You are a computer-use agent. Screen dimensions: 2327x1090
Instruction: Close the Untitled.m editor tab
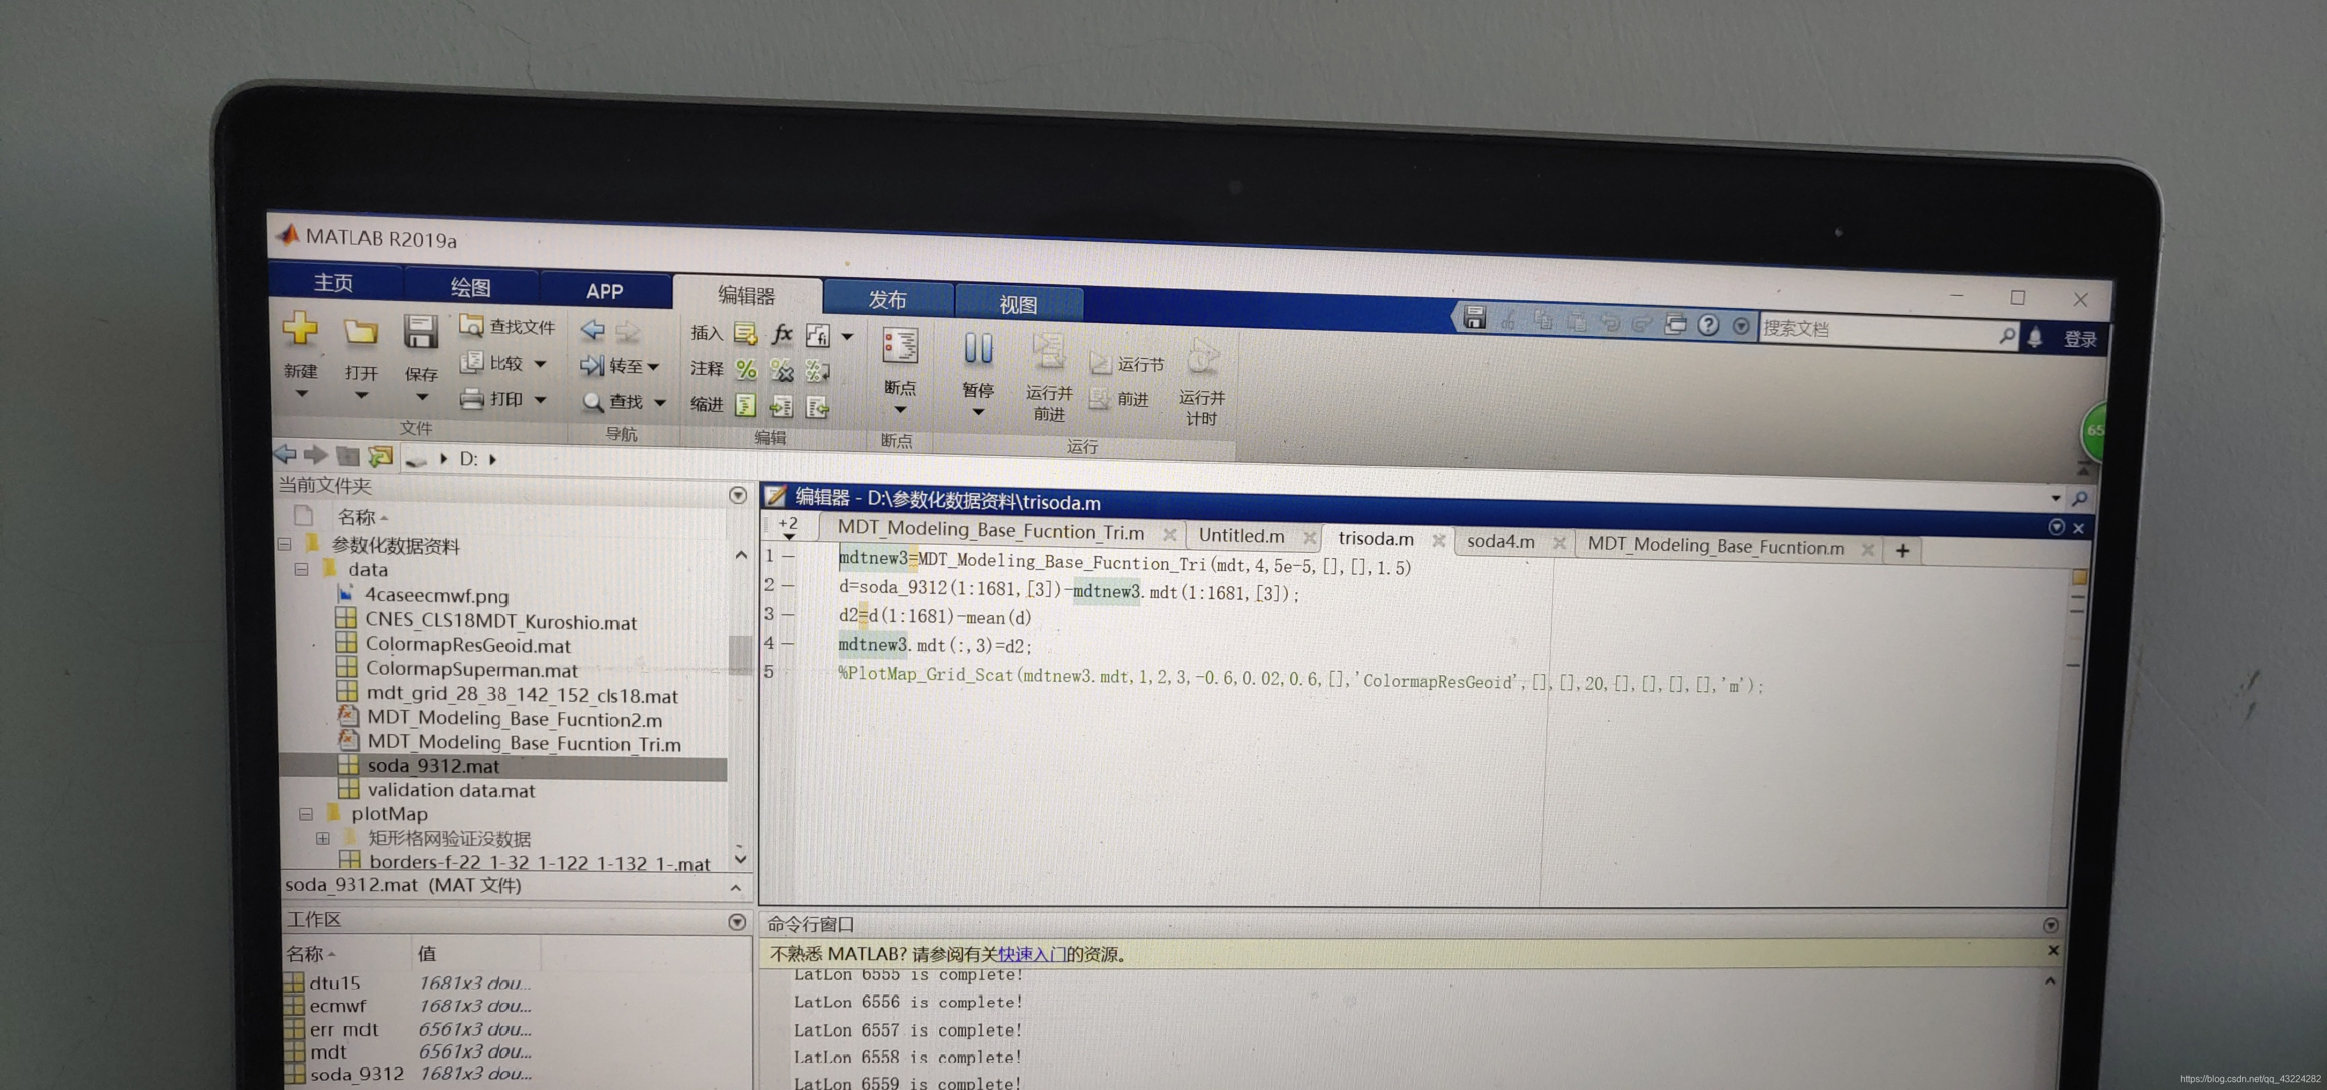(x=1309, y=537)
